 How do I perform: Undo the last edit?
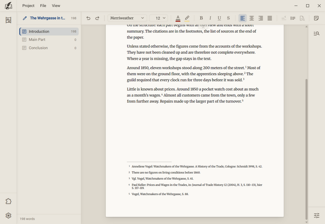pyautogui.click(x=88, y=18)
